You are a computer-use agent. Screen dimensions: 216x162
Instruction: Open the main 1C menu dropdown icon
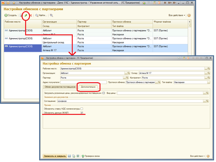click(8, 3)
